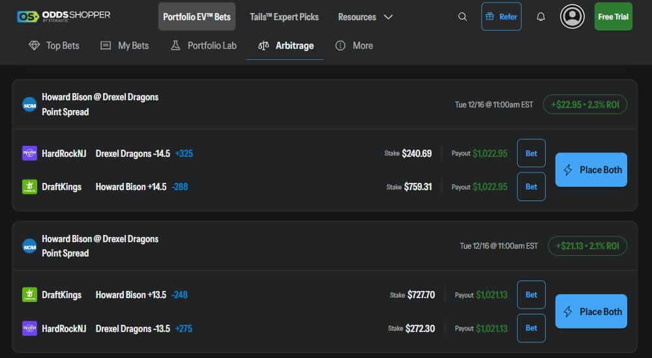Open notifications bell icon

pyautogui.click(x=541, y=17)
